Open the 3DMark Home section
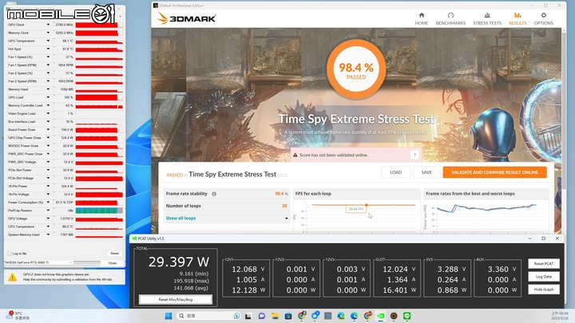The height and width of the screenshot is (323, 575). point(422,18)
